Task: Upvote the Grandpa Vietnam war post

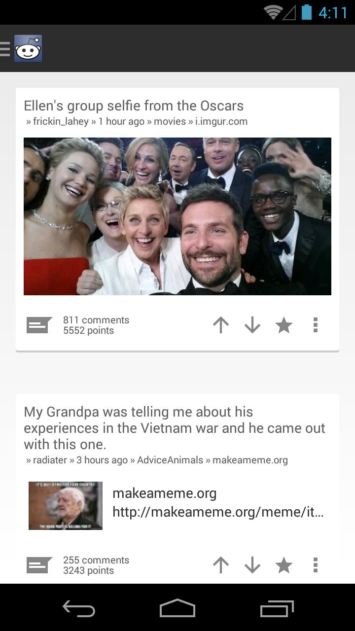Action: tap(221, 565)
